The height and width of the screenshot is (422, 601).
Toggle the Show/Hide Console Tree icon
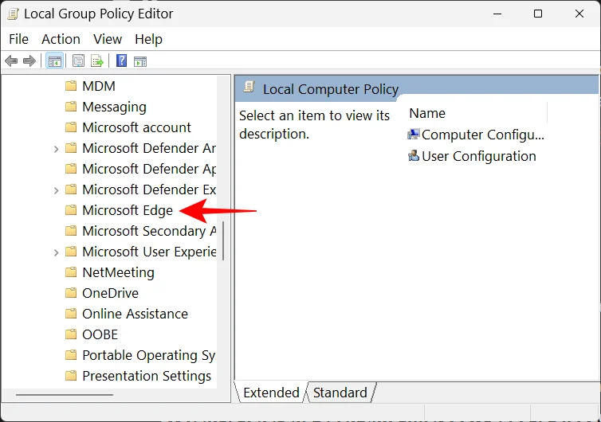pyautogui.click(x=54, y=61)
